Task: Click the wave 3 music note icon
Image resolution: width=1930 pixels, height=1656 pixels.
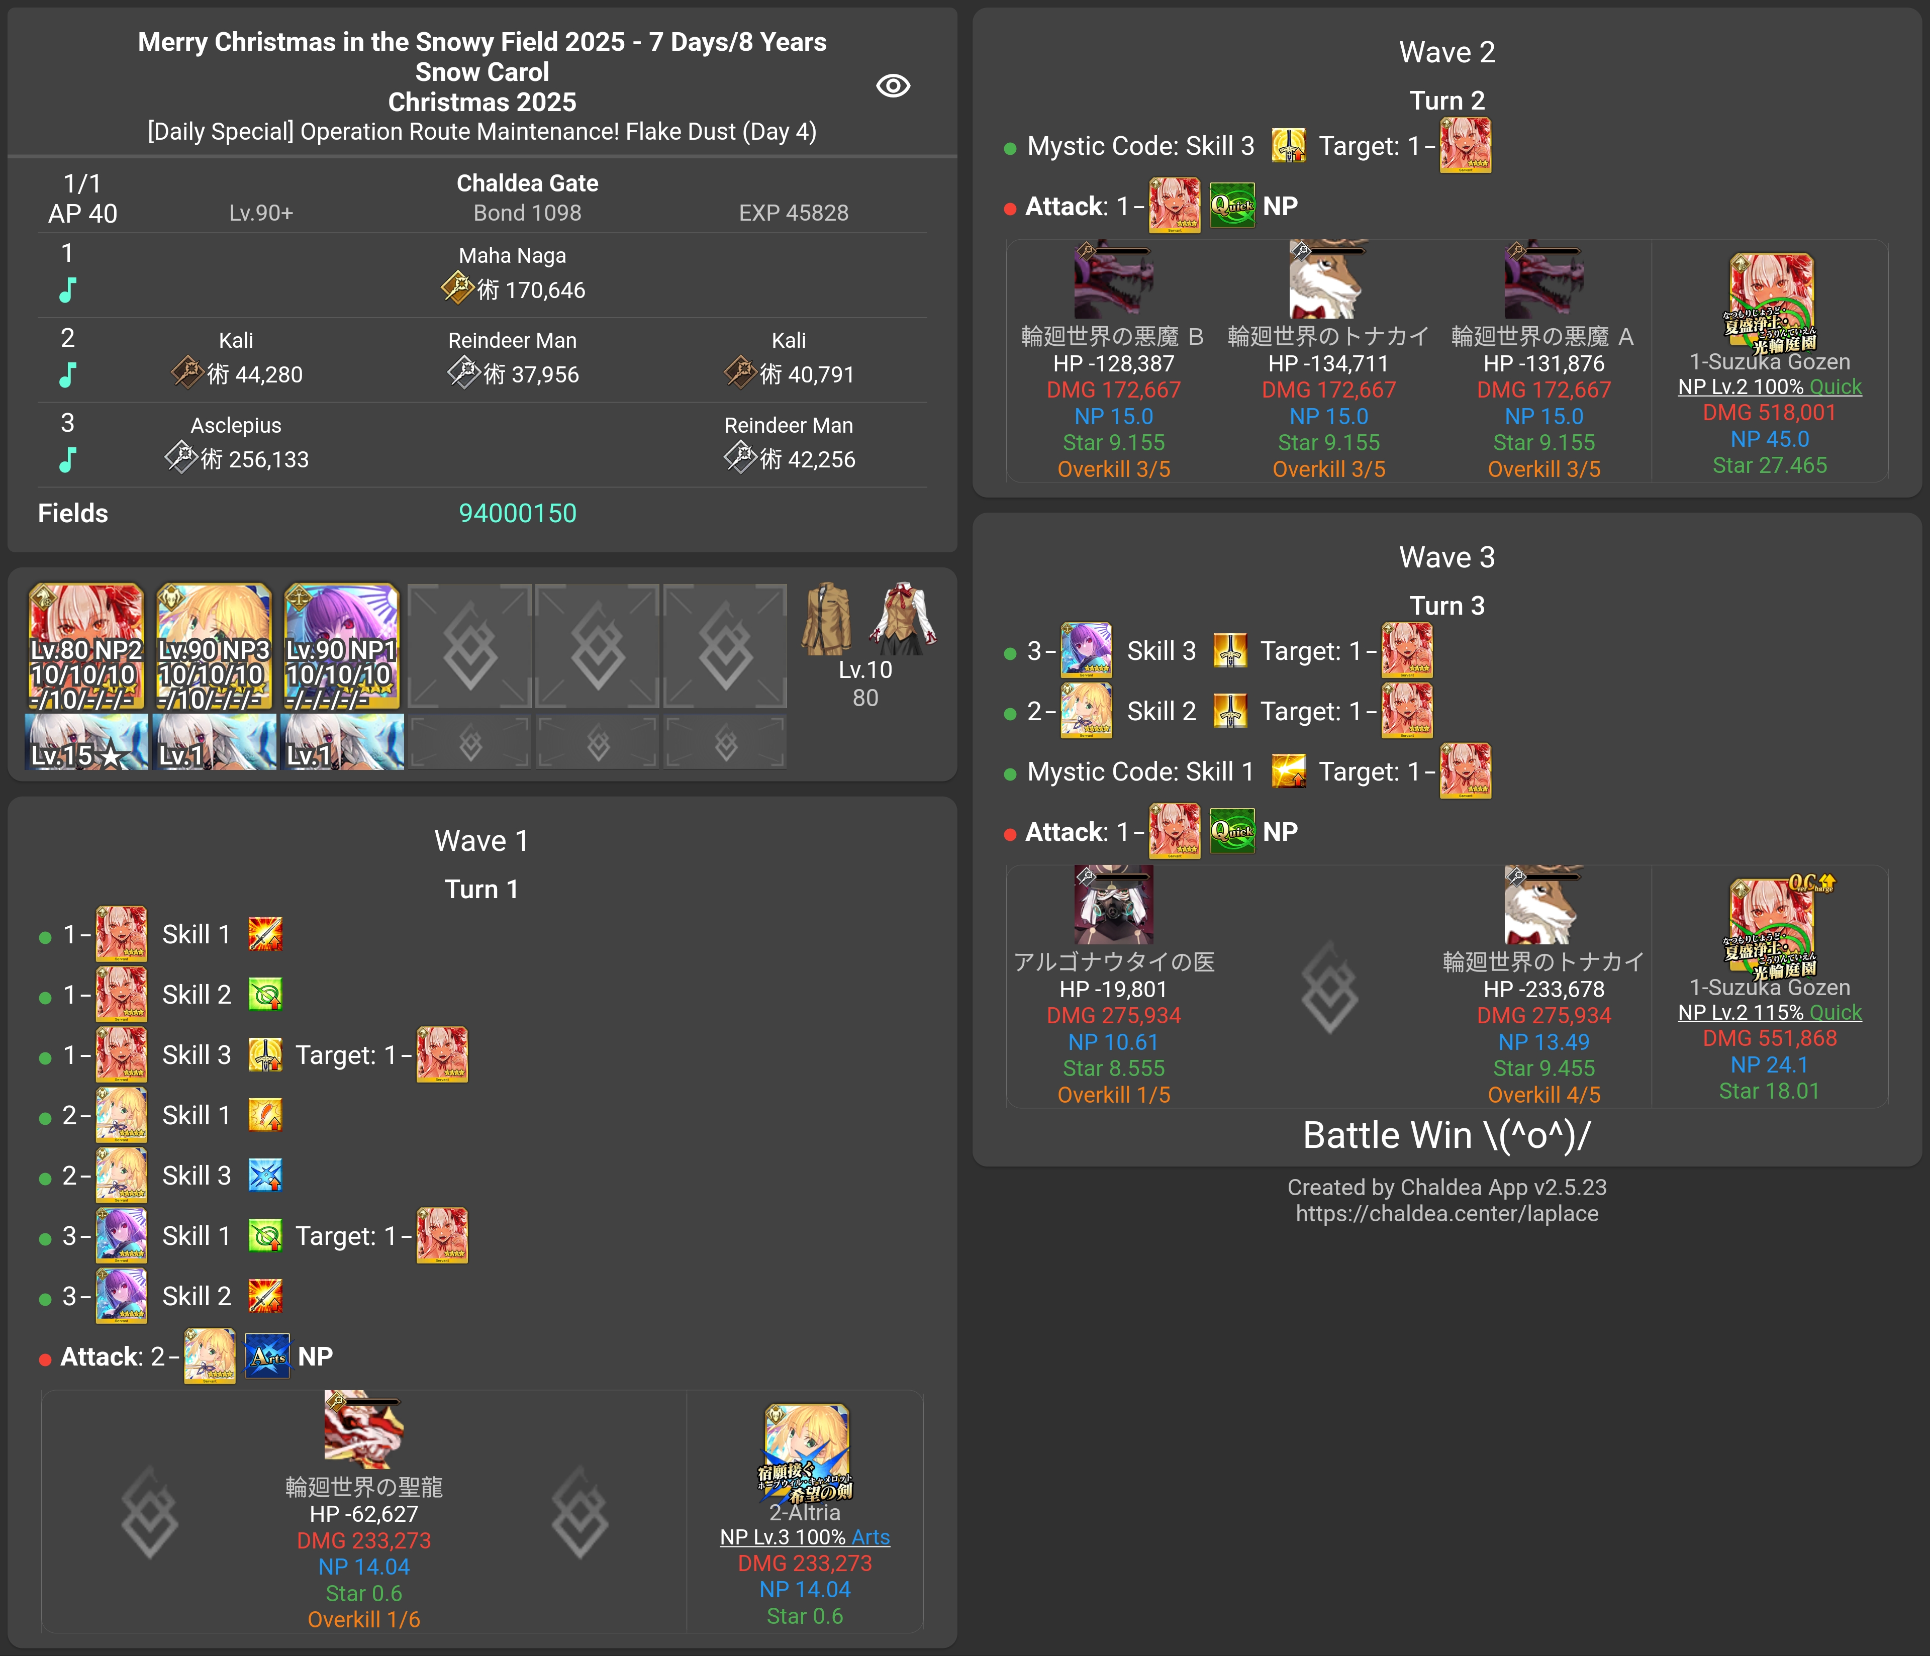Action: tap(67, 460)
